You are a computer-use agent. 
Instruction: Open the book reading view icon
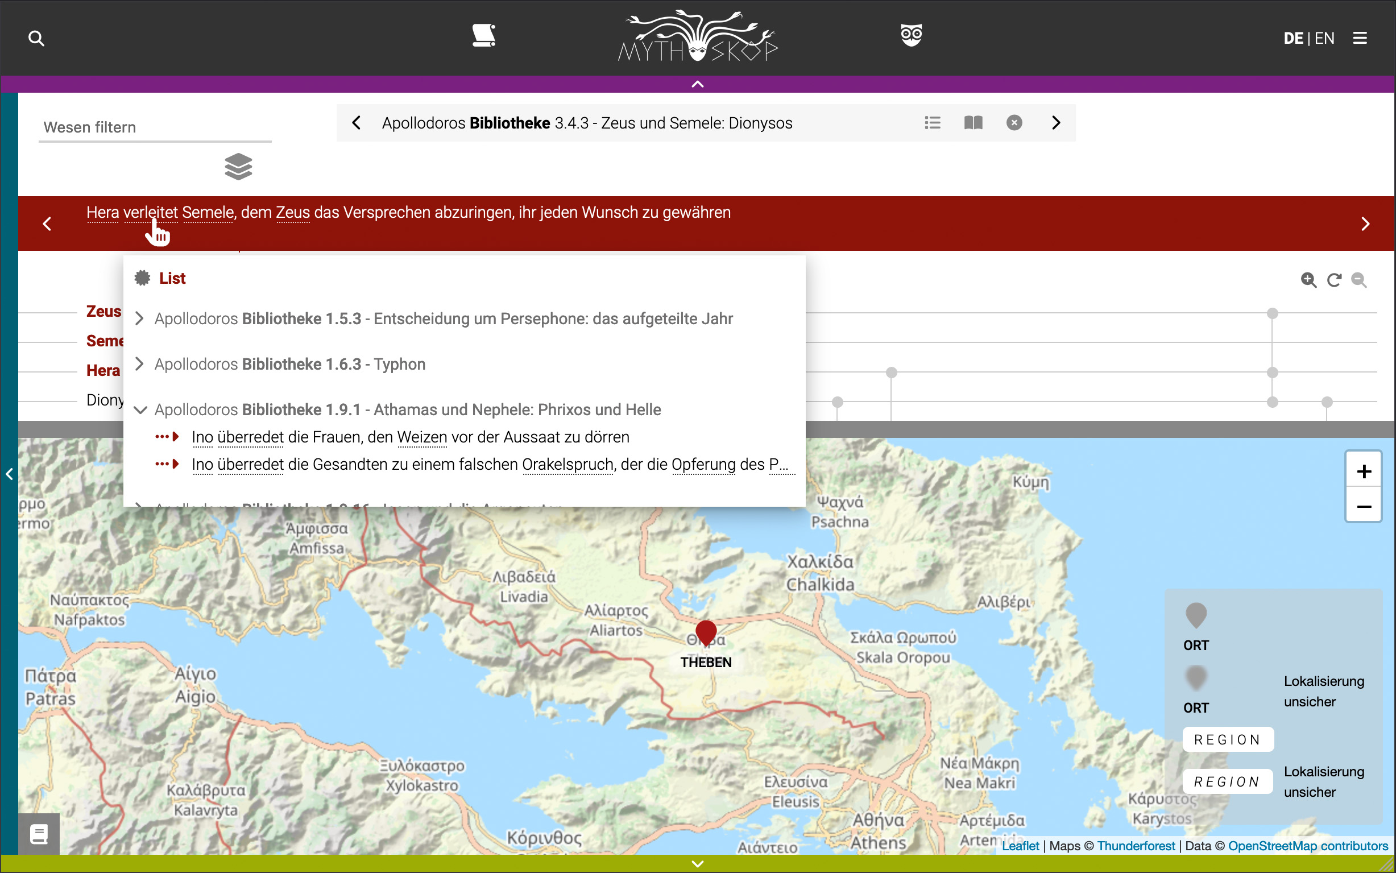coord(974,123)
